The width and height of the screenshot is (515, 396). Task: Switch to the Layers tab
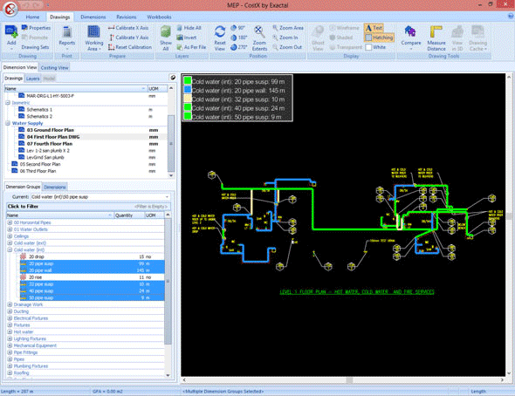point(32,79)
